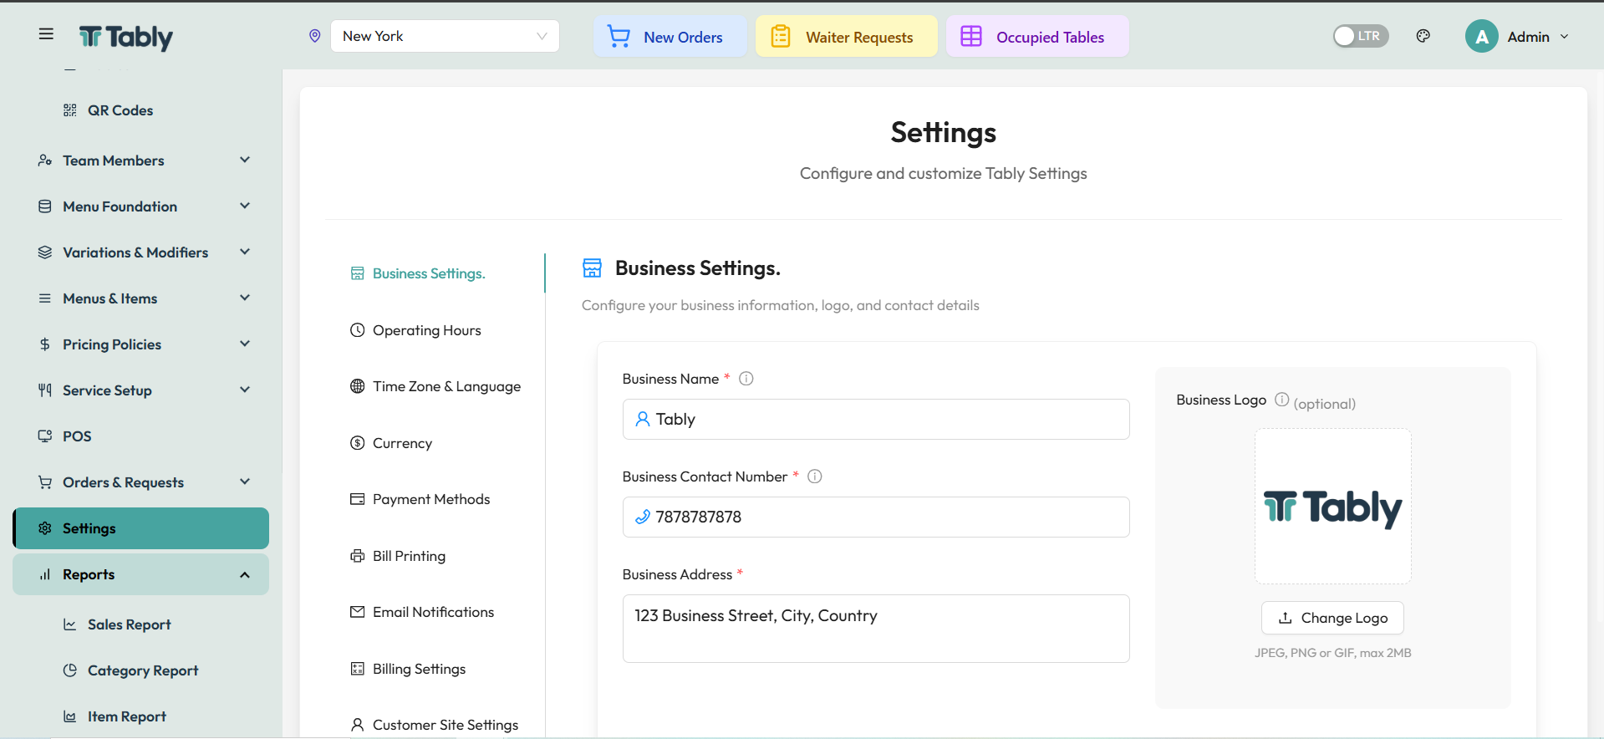Click the Business Contact Number info icon
The height and width of the screenshot is (739, 1604).
click(x=815, y=477)
